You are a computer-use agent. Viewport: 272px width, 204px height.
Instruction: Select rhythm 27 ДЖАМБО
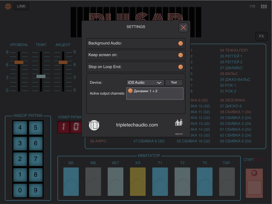pos(231,68)
